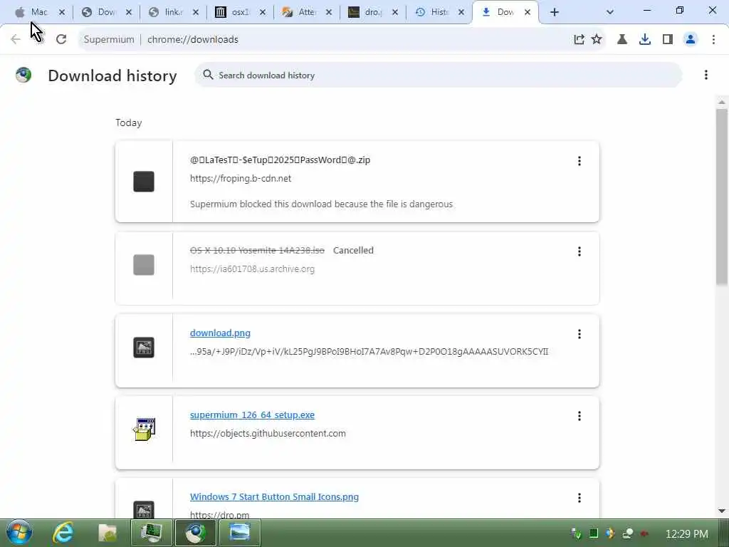Open the profile avatar menu

[691, 40]
